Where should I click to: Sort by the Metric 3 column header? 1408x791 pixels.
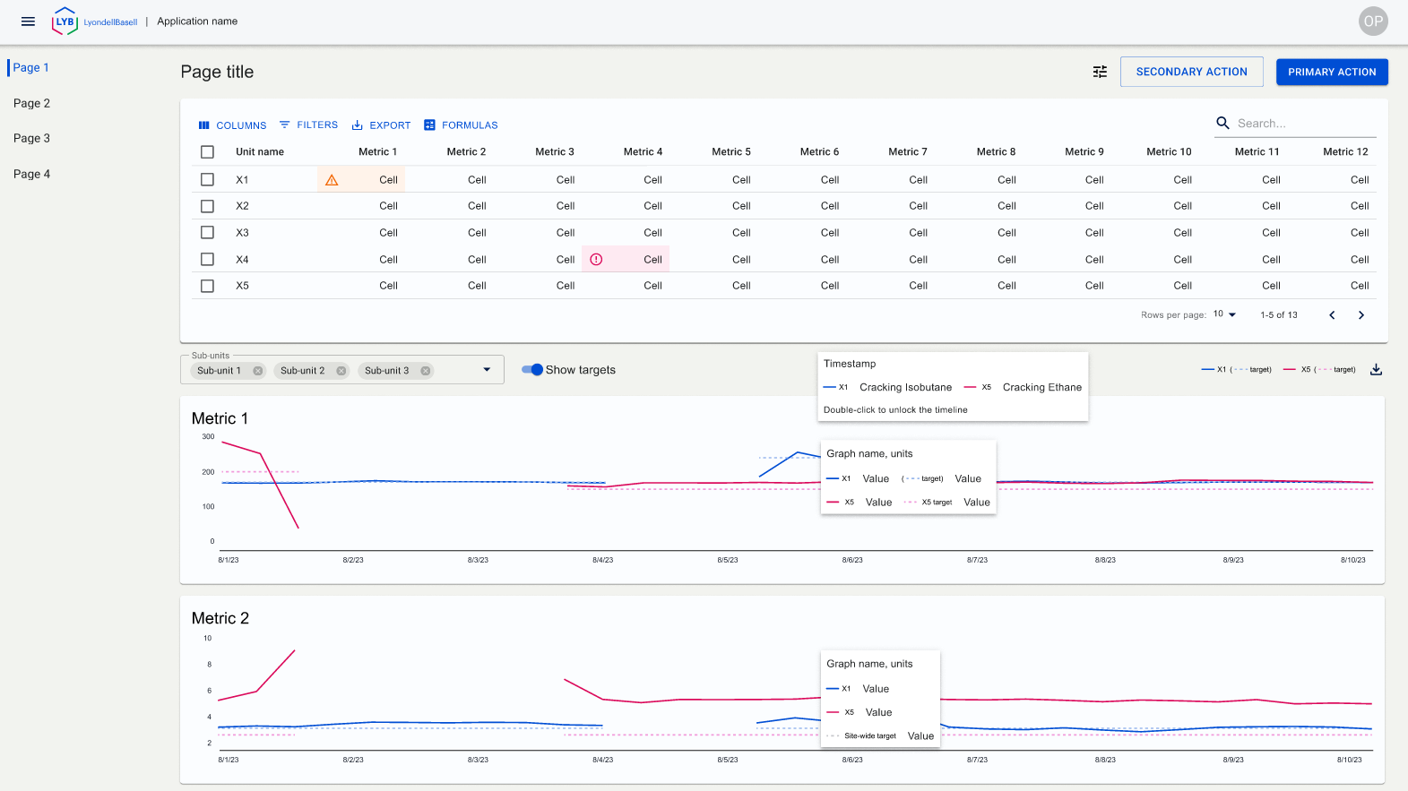click(555, 152)
